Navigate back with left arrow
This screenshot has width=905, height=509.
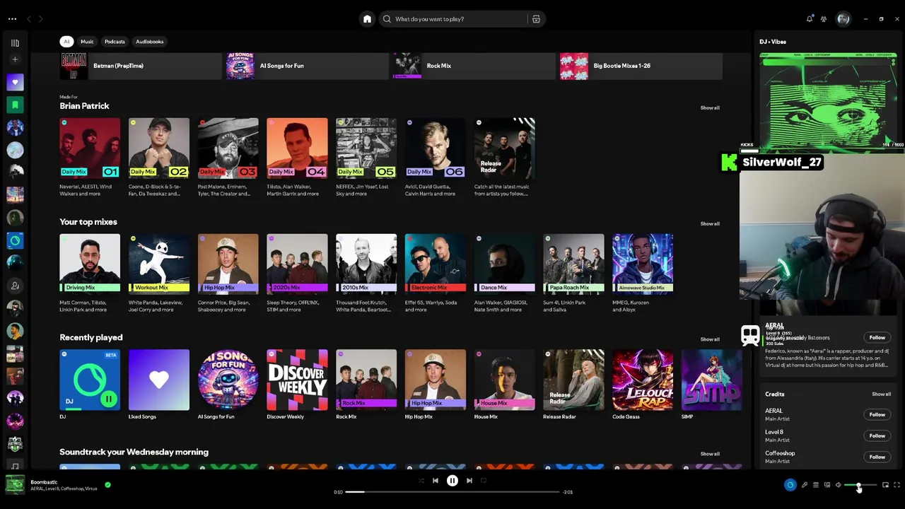point(29,19)
